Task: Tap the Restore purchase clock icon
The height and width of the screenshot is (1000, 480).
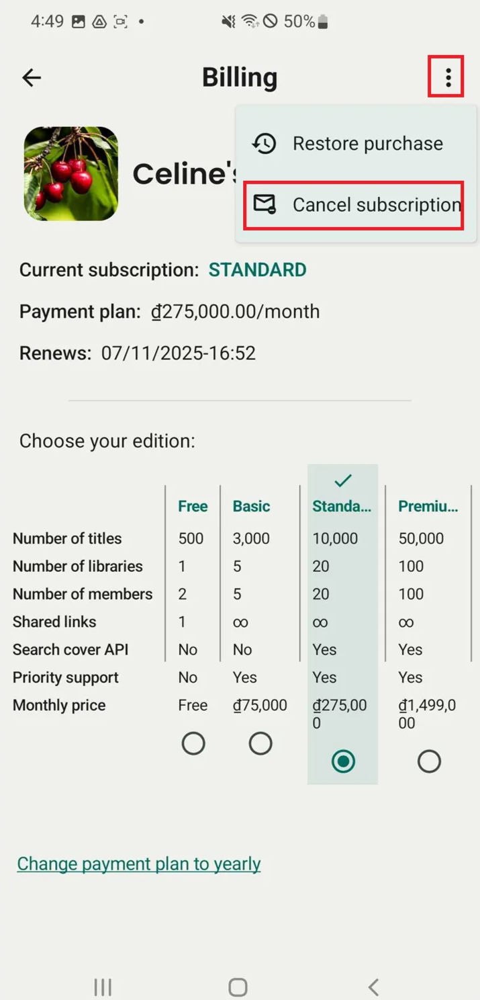Action: coord(264,143)
